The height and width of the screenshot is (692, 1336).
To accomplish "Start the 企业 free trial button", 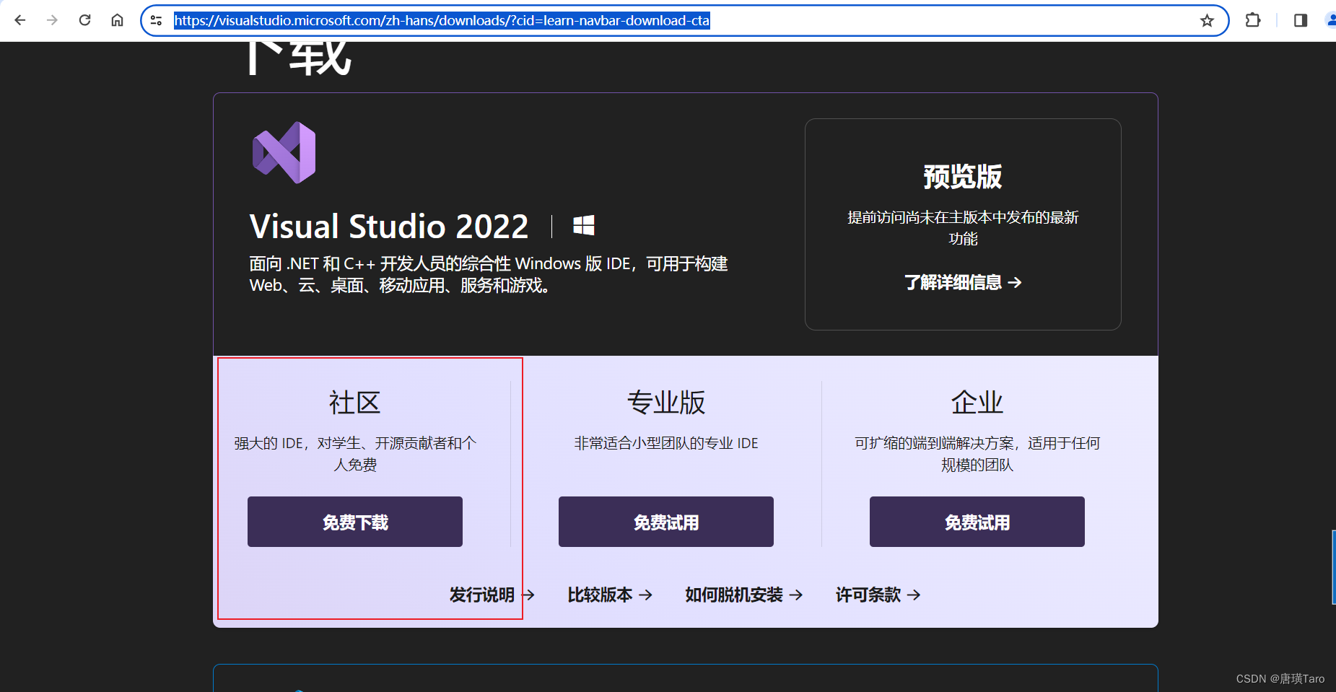I will [977, 522].
